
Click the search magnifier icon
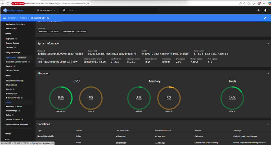(64, 10)
